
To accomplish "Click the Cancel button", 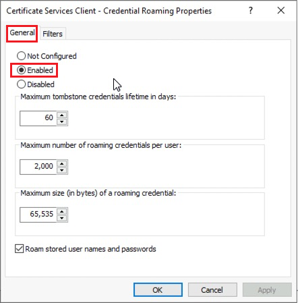I will pyautogui.click(x=212, y=290).
